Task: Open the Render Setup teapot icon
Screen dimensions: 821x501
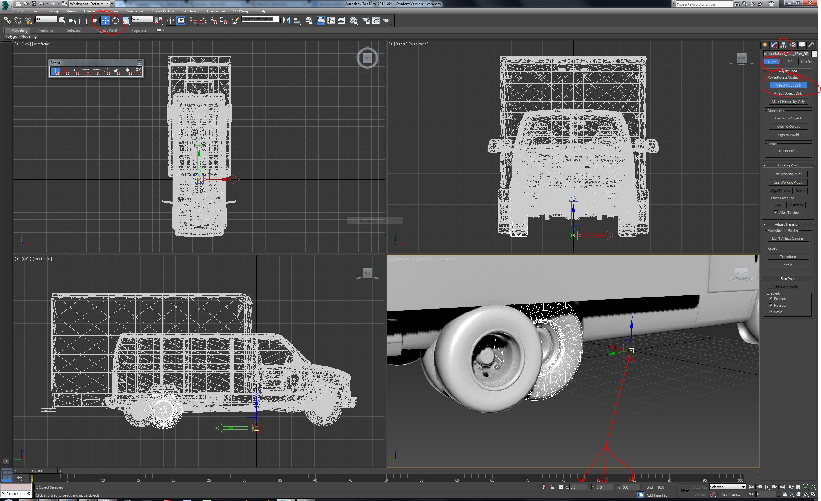Action: [x=366, y=21]
